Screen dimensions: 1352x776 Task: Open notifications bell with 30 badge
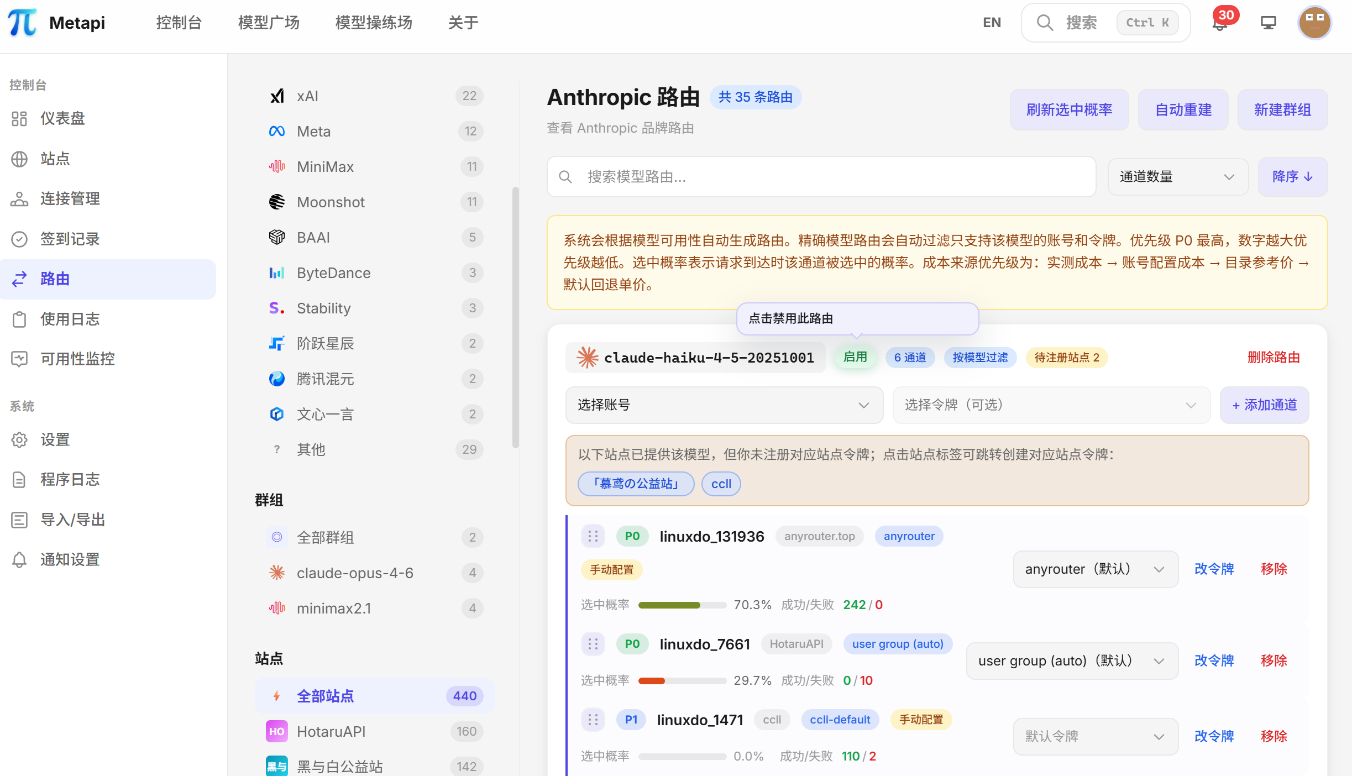[x=1220, y=23]
